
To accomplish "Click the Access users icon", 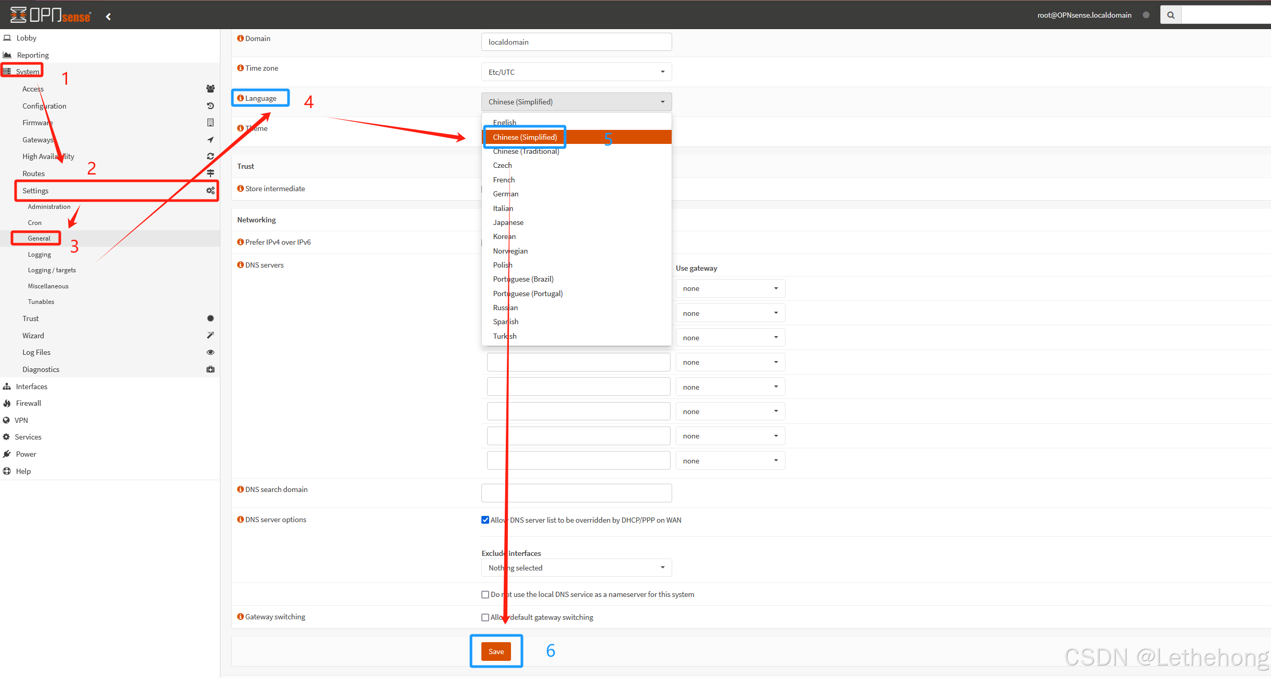I will (210, 89).
